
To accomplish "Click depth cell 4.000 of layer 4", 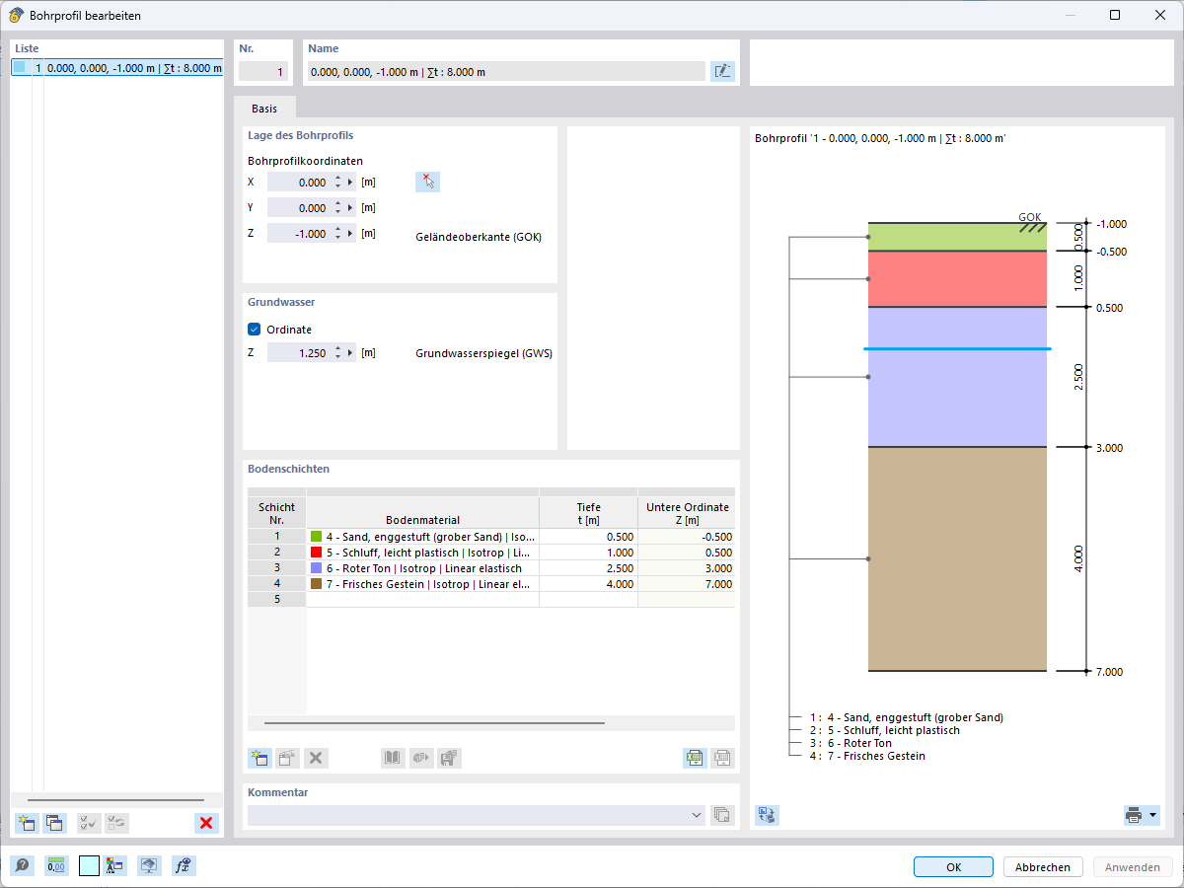I will tap(588, 584).
